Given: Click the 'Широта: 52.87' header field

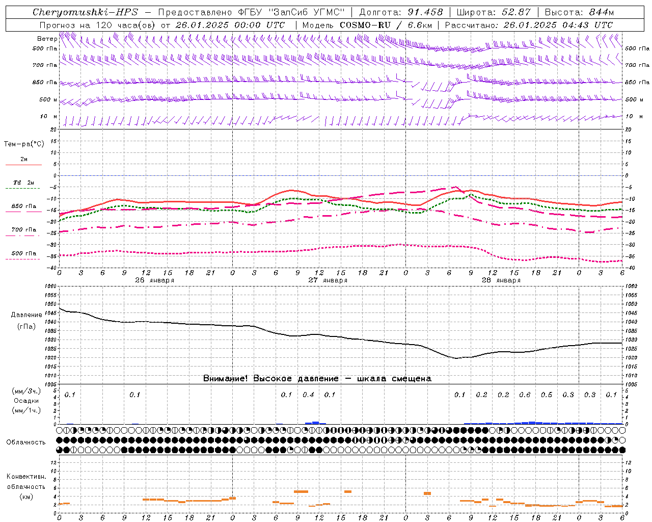Looking at the screenshot, I should [x=494, y=12].
